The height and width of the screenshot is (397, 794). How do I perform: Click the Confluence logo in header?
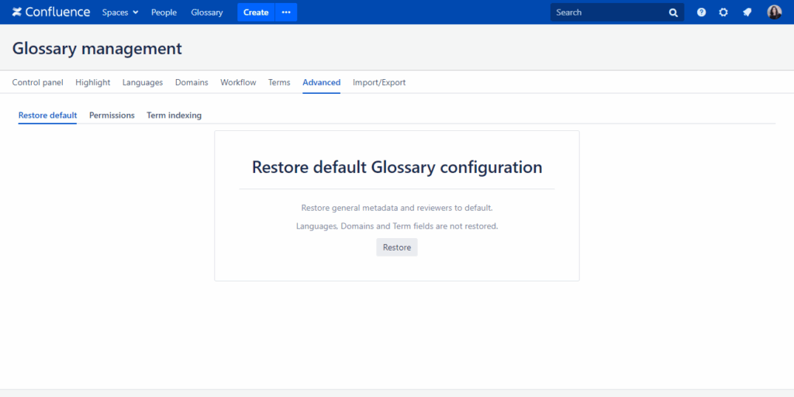coord(51,12)
